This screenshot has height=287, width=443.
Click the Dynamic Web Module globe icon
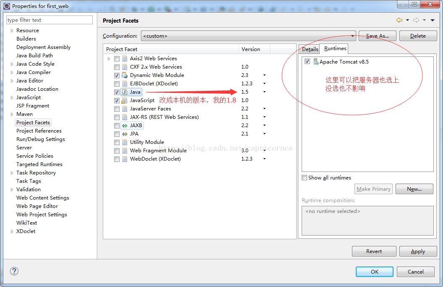click(x=125, y=75)
